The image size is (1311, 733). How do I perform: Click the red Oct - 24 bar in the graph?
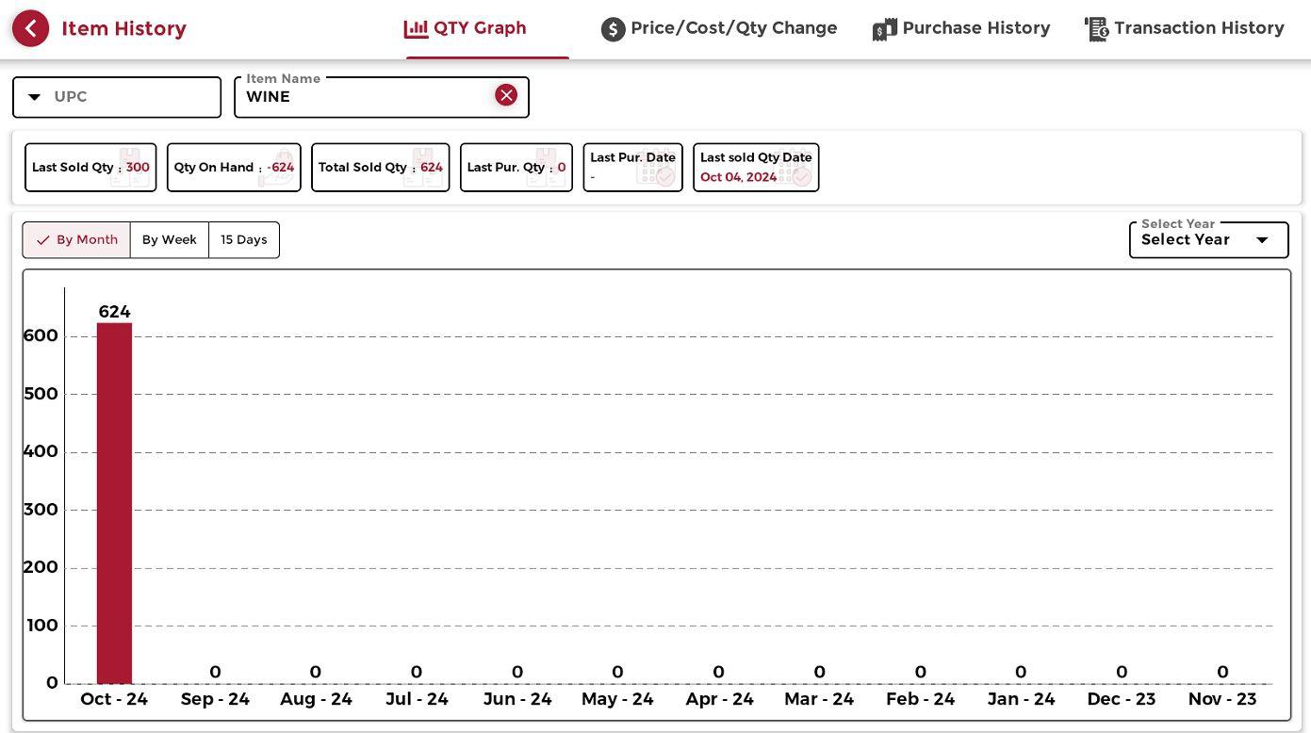(x=114, y=503)
